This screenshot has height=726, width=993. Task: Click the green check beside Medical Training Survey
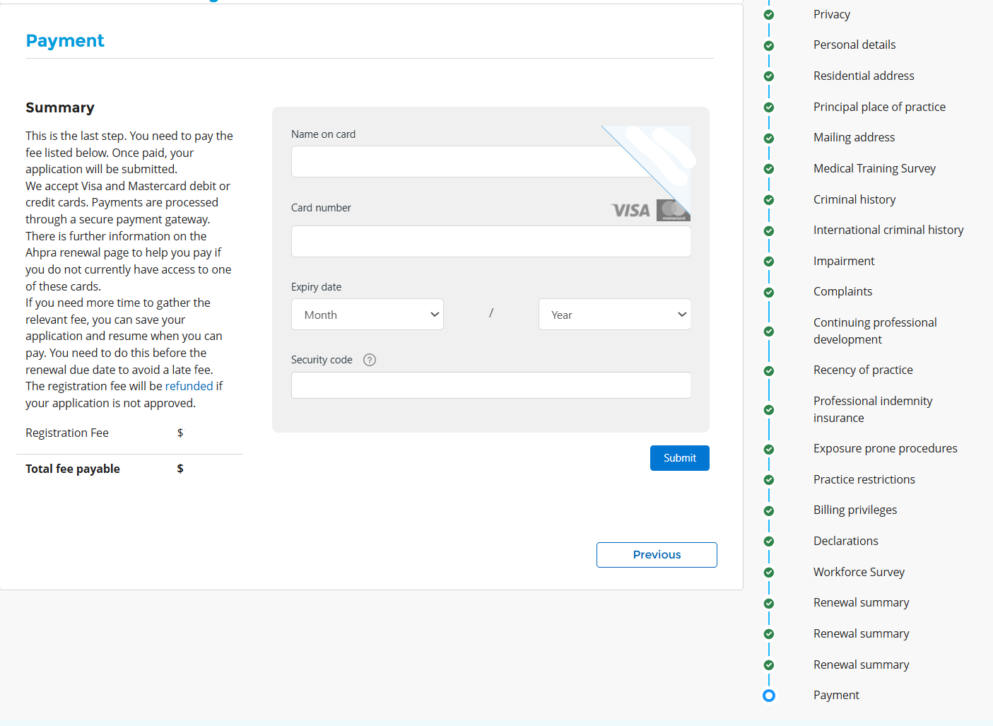click(769, 169)
